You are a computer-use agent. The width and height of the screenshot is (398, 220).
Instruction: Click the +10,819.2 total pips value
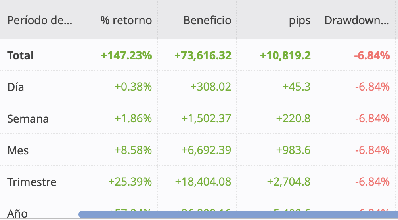[x=285, y=55]
